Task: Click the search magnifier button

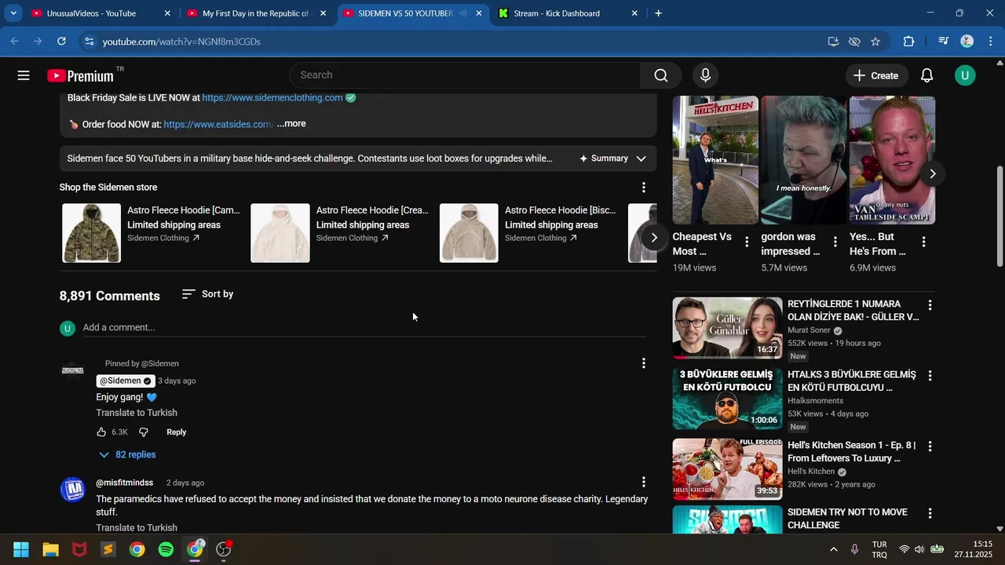Action: click(661, 75)
